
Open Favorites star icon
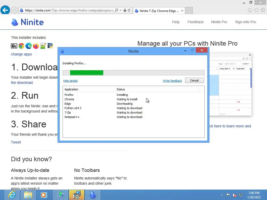[x=256, y=10]
